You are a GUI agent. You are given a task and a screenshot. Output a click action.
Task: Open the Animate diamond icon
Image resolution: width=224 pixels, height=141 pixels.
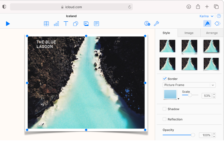click(x=217, y=24)
